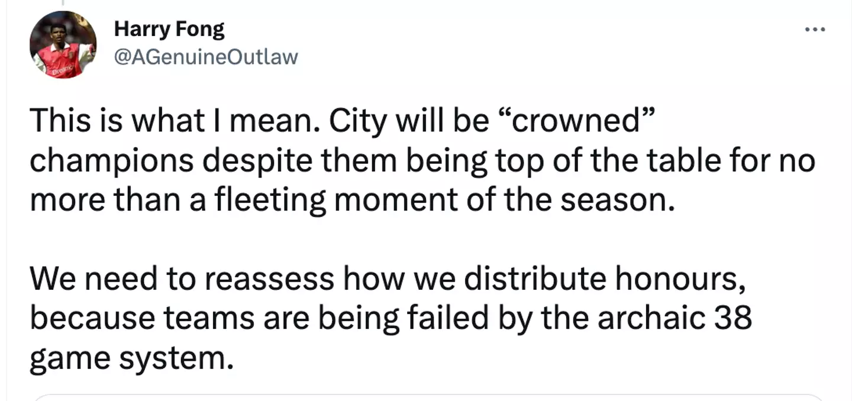Open the quoted tweet card below the text
The image size is (852, 401).
(x=426, y=397)
